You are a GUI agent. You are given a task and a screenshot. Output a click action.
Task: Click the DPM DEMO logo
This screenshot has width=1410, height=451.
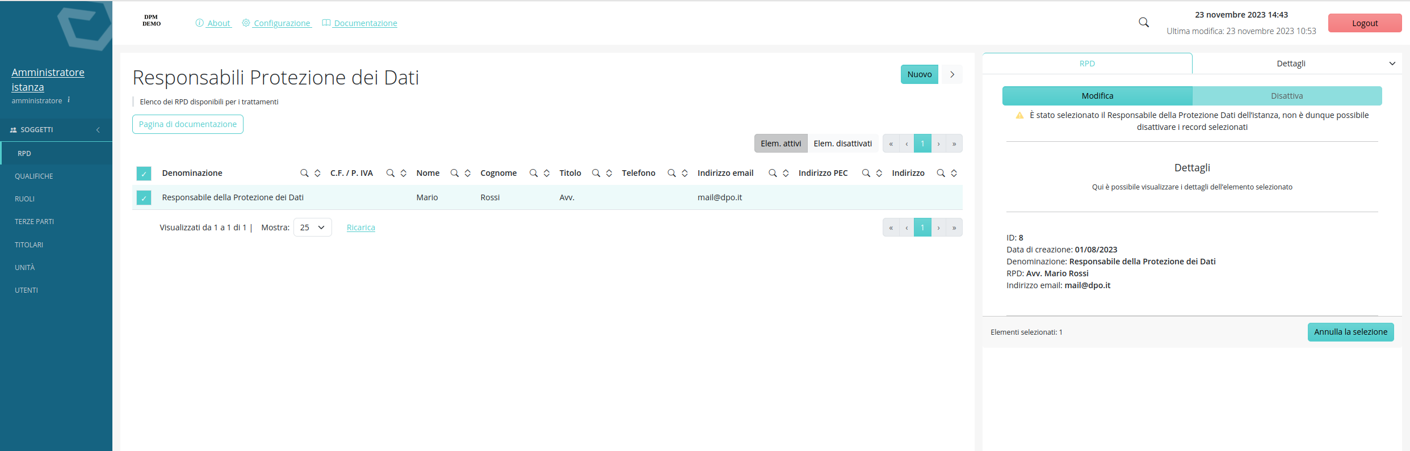pos(152,20)
